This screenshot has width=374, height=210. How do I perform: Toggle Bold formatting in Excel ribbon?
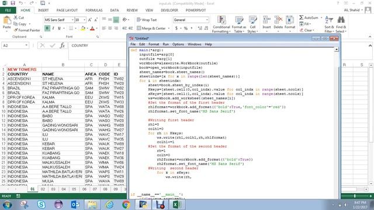click(47, 29)
